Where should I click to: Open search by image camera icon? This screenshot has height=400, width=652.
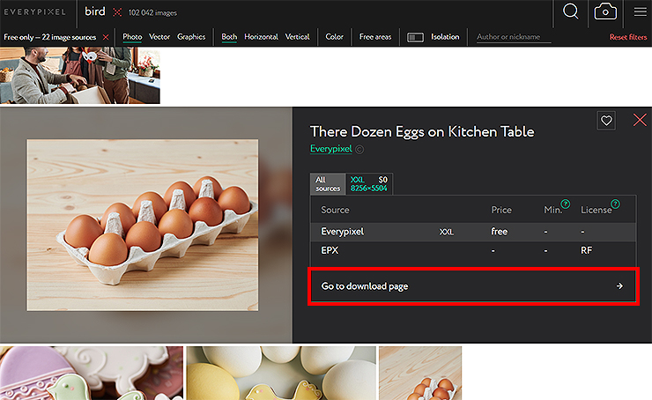(x=605, y=11)
